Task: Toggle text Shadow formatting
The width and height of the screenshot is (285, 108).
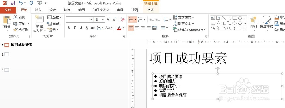Action: (87, 28)
